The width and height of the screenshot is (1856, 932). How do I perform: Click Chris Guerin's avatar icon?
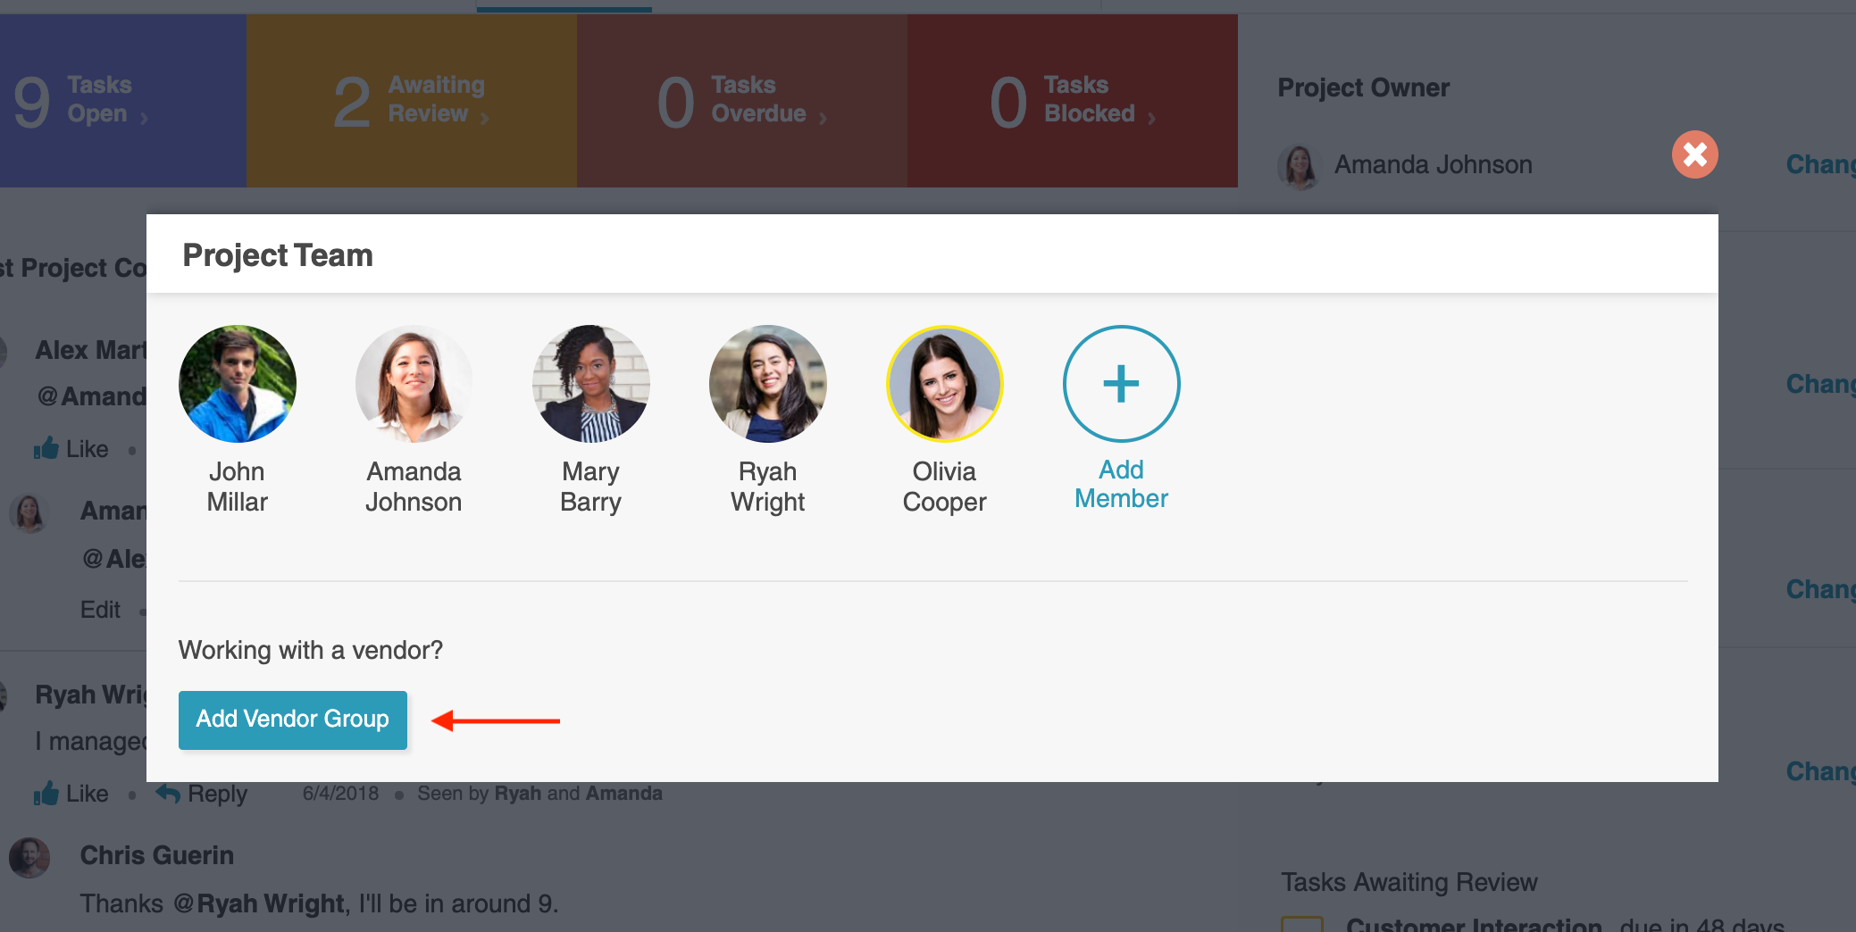tap(29, 858)
